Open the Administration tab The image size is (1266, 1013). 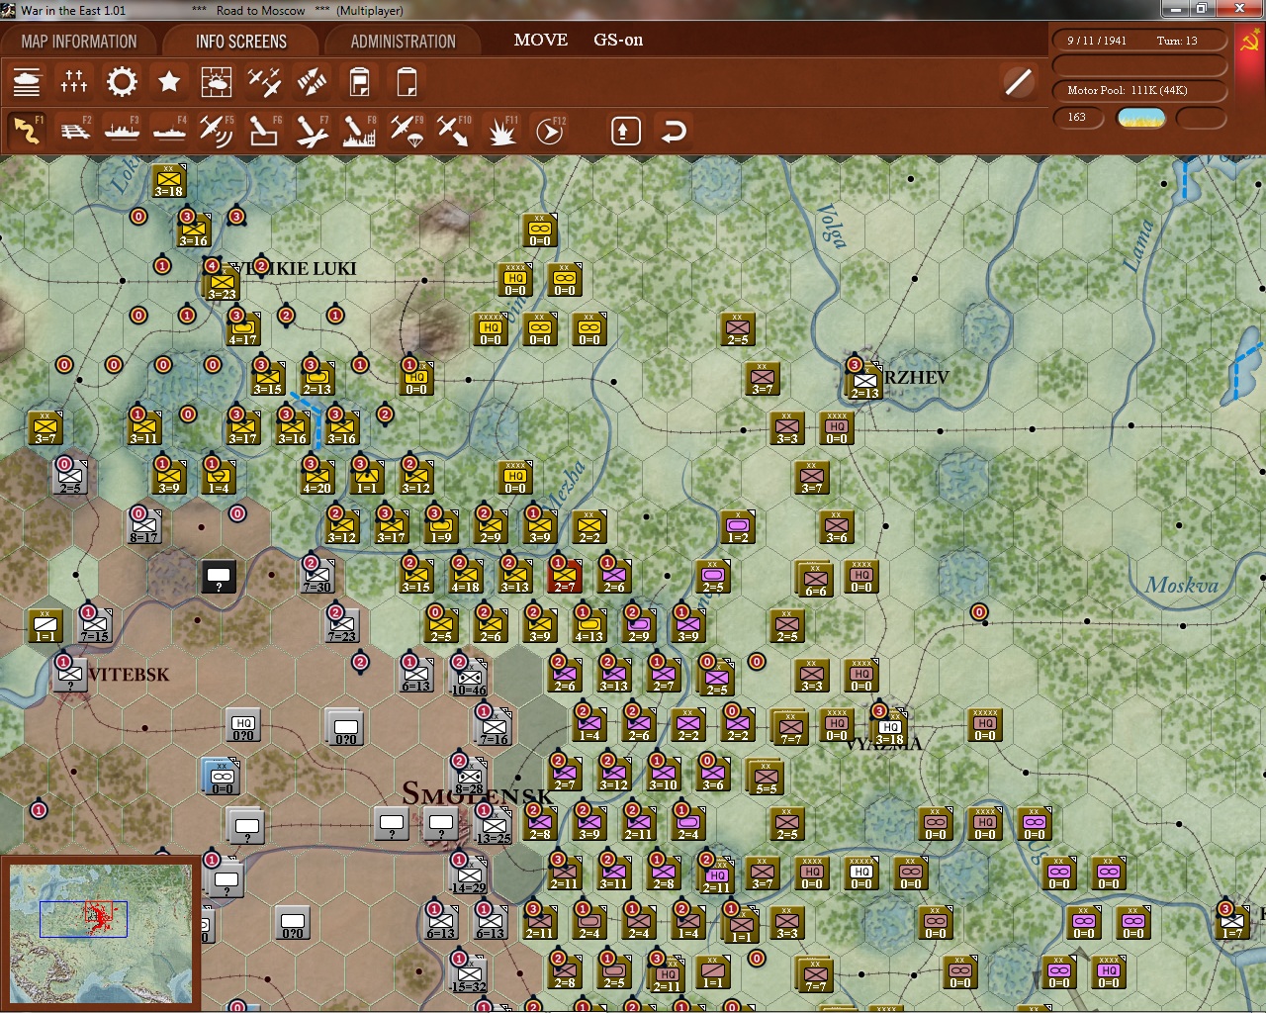tap(403, 42)
